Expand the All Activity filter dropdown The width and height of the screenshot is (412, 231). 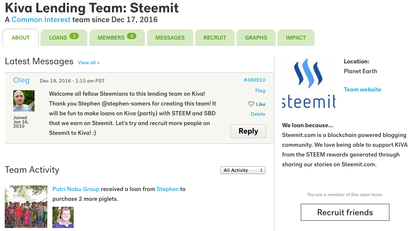(243, 170)
